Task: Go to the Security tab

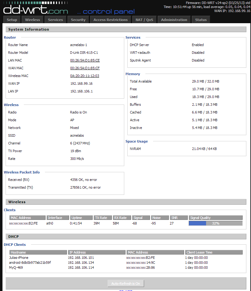Action: pos(78,20)
